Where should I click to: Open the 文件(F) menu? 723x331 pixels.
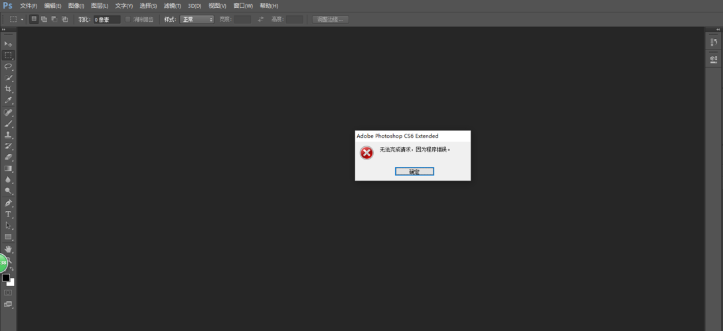tap(29, 6)
